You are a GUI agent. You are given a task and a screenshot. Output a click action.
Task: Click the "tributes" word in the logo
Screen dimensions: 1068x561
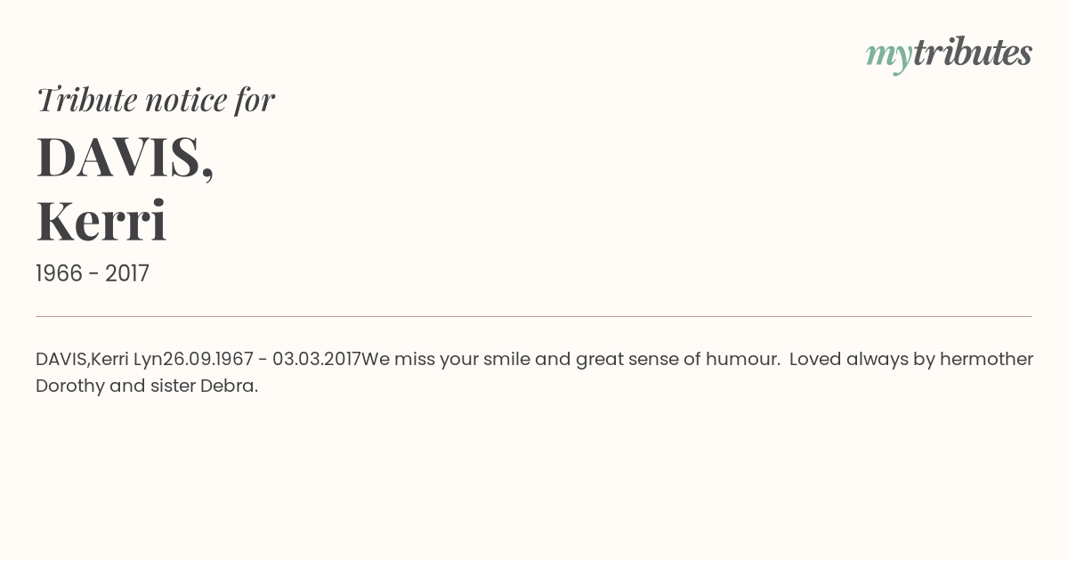(x=972, y=53)
